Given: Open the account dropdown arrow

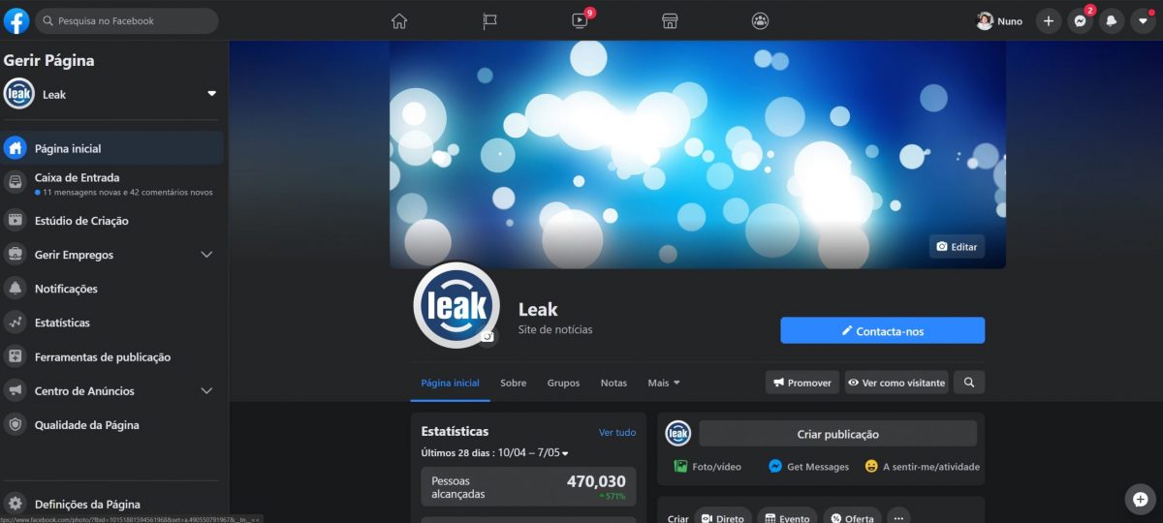Looking at the screenshot, I should (x=1144, y=20).
